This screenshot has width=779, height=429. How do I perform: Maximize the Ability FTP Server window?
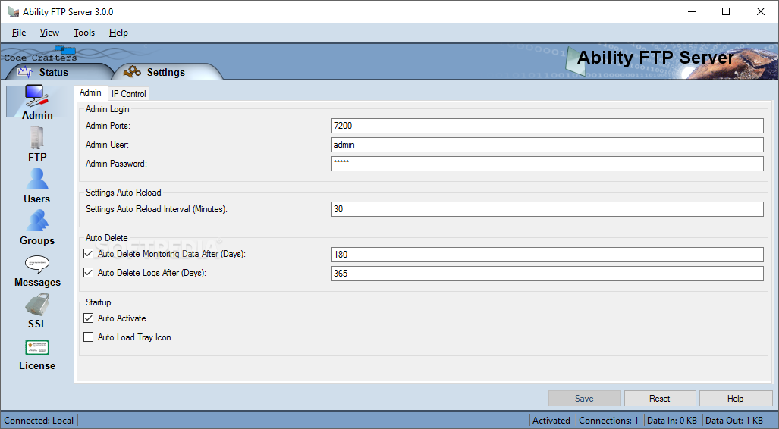click(x=726, y=11)
